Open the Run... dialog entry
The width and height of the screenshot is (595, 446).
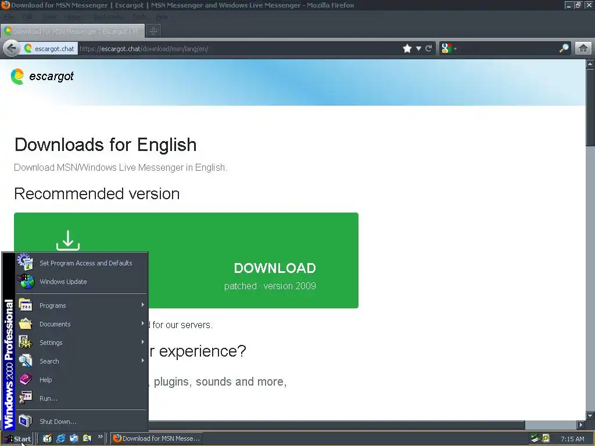pos(81,398)
